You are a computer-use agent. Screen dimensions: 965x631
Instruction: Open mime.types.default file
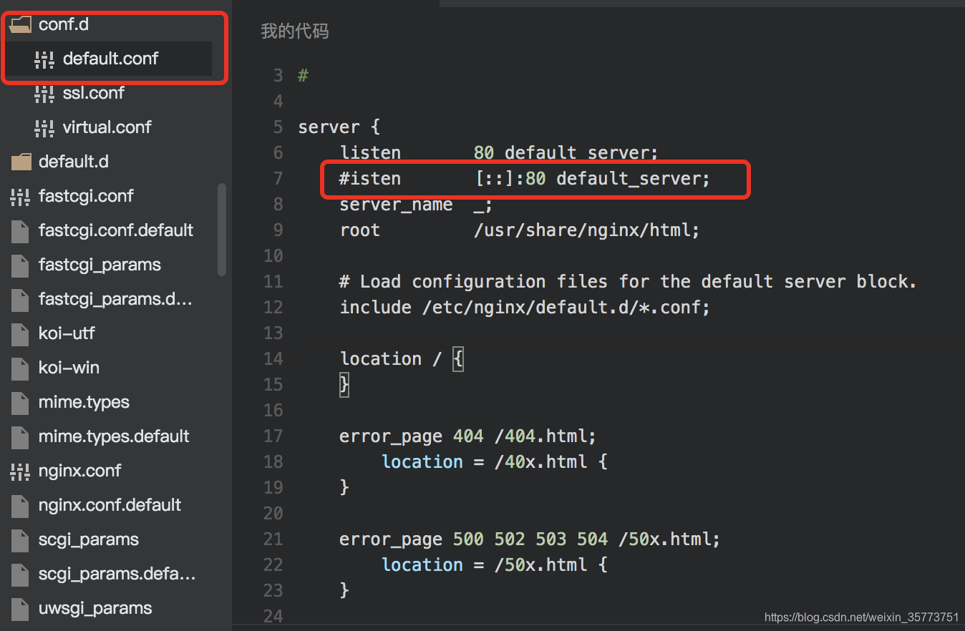tap(114, 436)
